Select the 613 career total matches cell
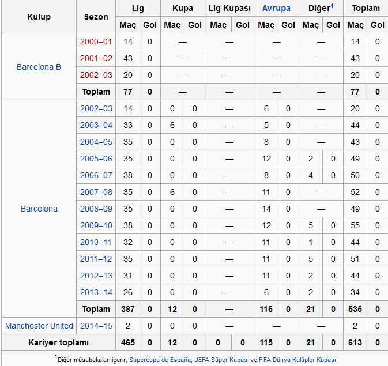The height and width of the screenshot is (366, 388). (355, 342)
